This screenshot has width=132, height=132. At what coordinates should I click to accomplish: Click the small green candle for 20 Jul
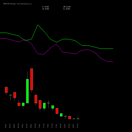coord(61,115)
